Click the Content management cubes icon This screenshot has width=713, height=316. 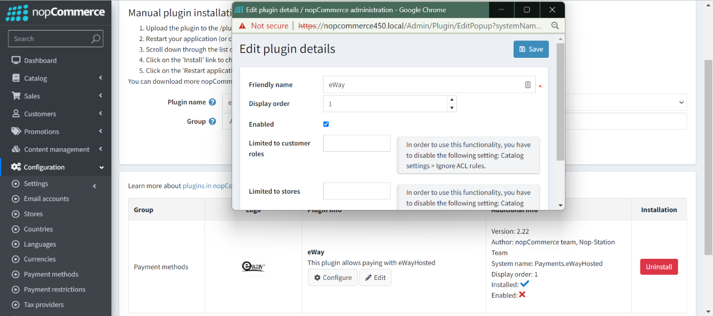coord(16,149)
